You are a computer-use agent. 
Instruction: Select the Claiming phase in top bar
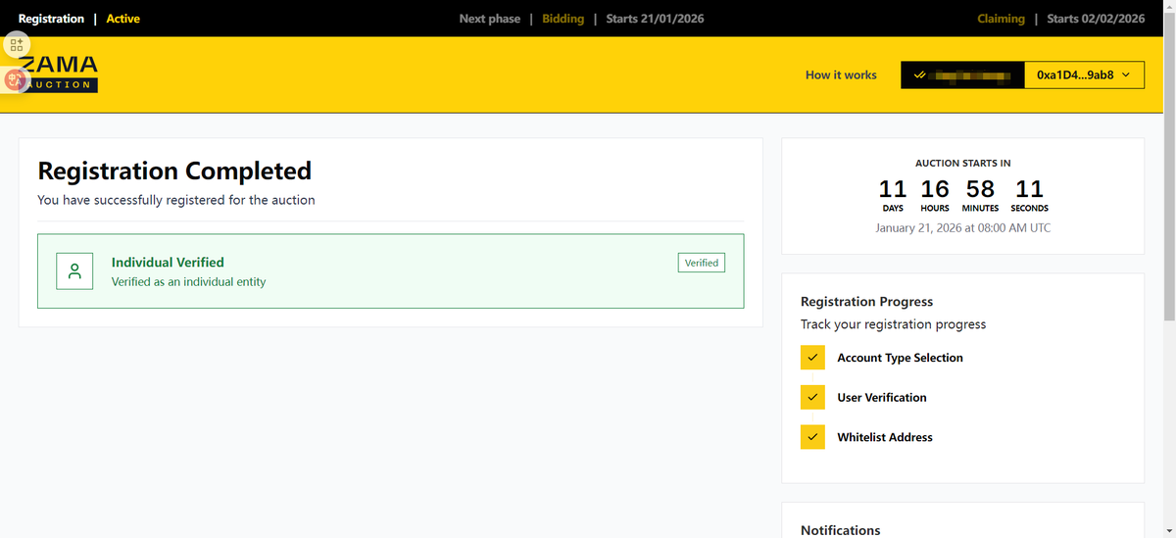pos(1001,19)
